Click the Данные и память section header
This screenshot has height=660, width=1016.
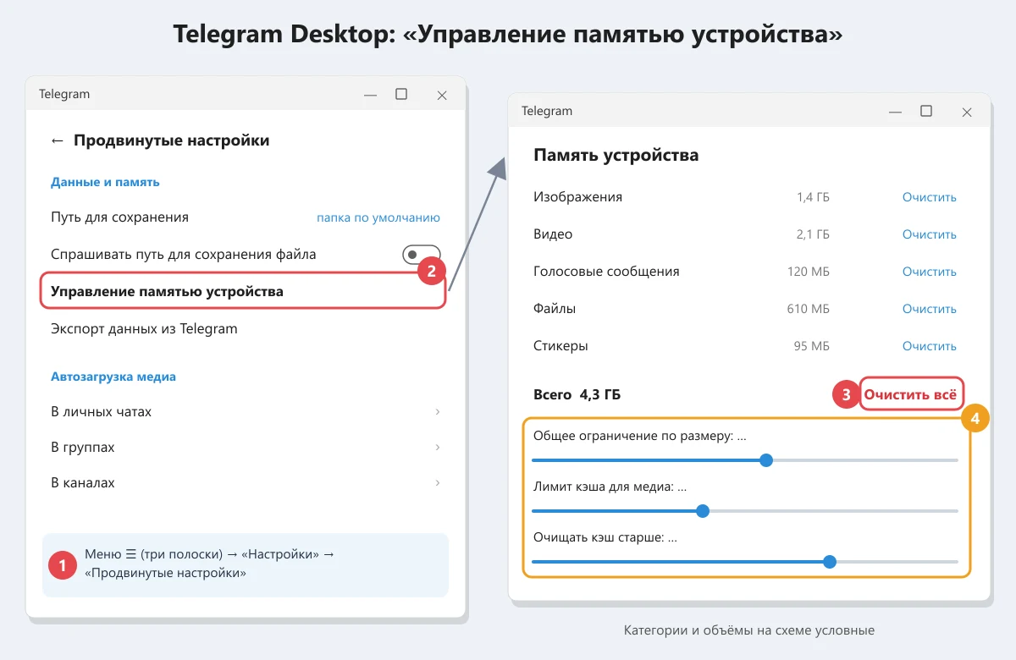coord(105,182)
